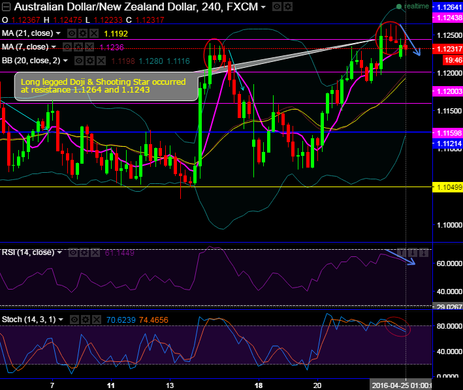
Task: Select the Long legged Doji text callout
Action: 106,86
